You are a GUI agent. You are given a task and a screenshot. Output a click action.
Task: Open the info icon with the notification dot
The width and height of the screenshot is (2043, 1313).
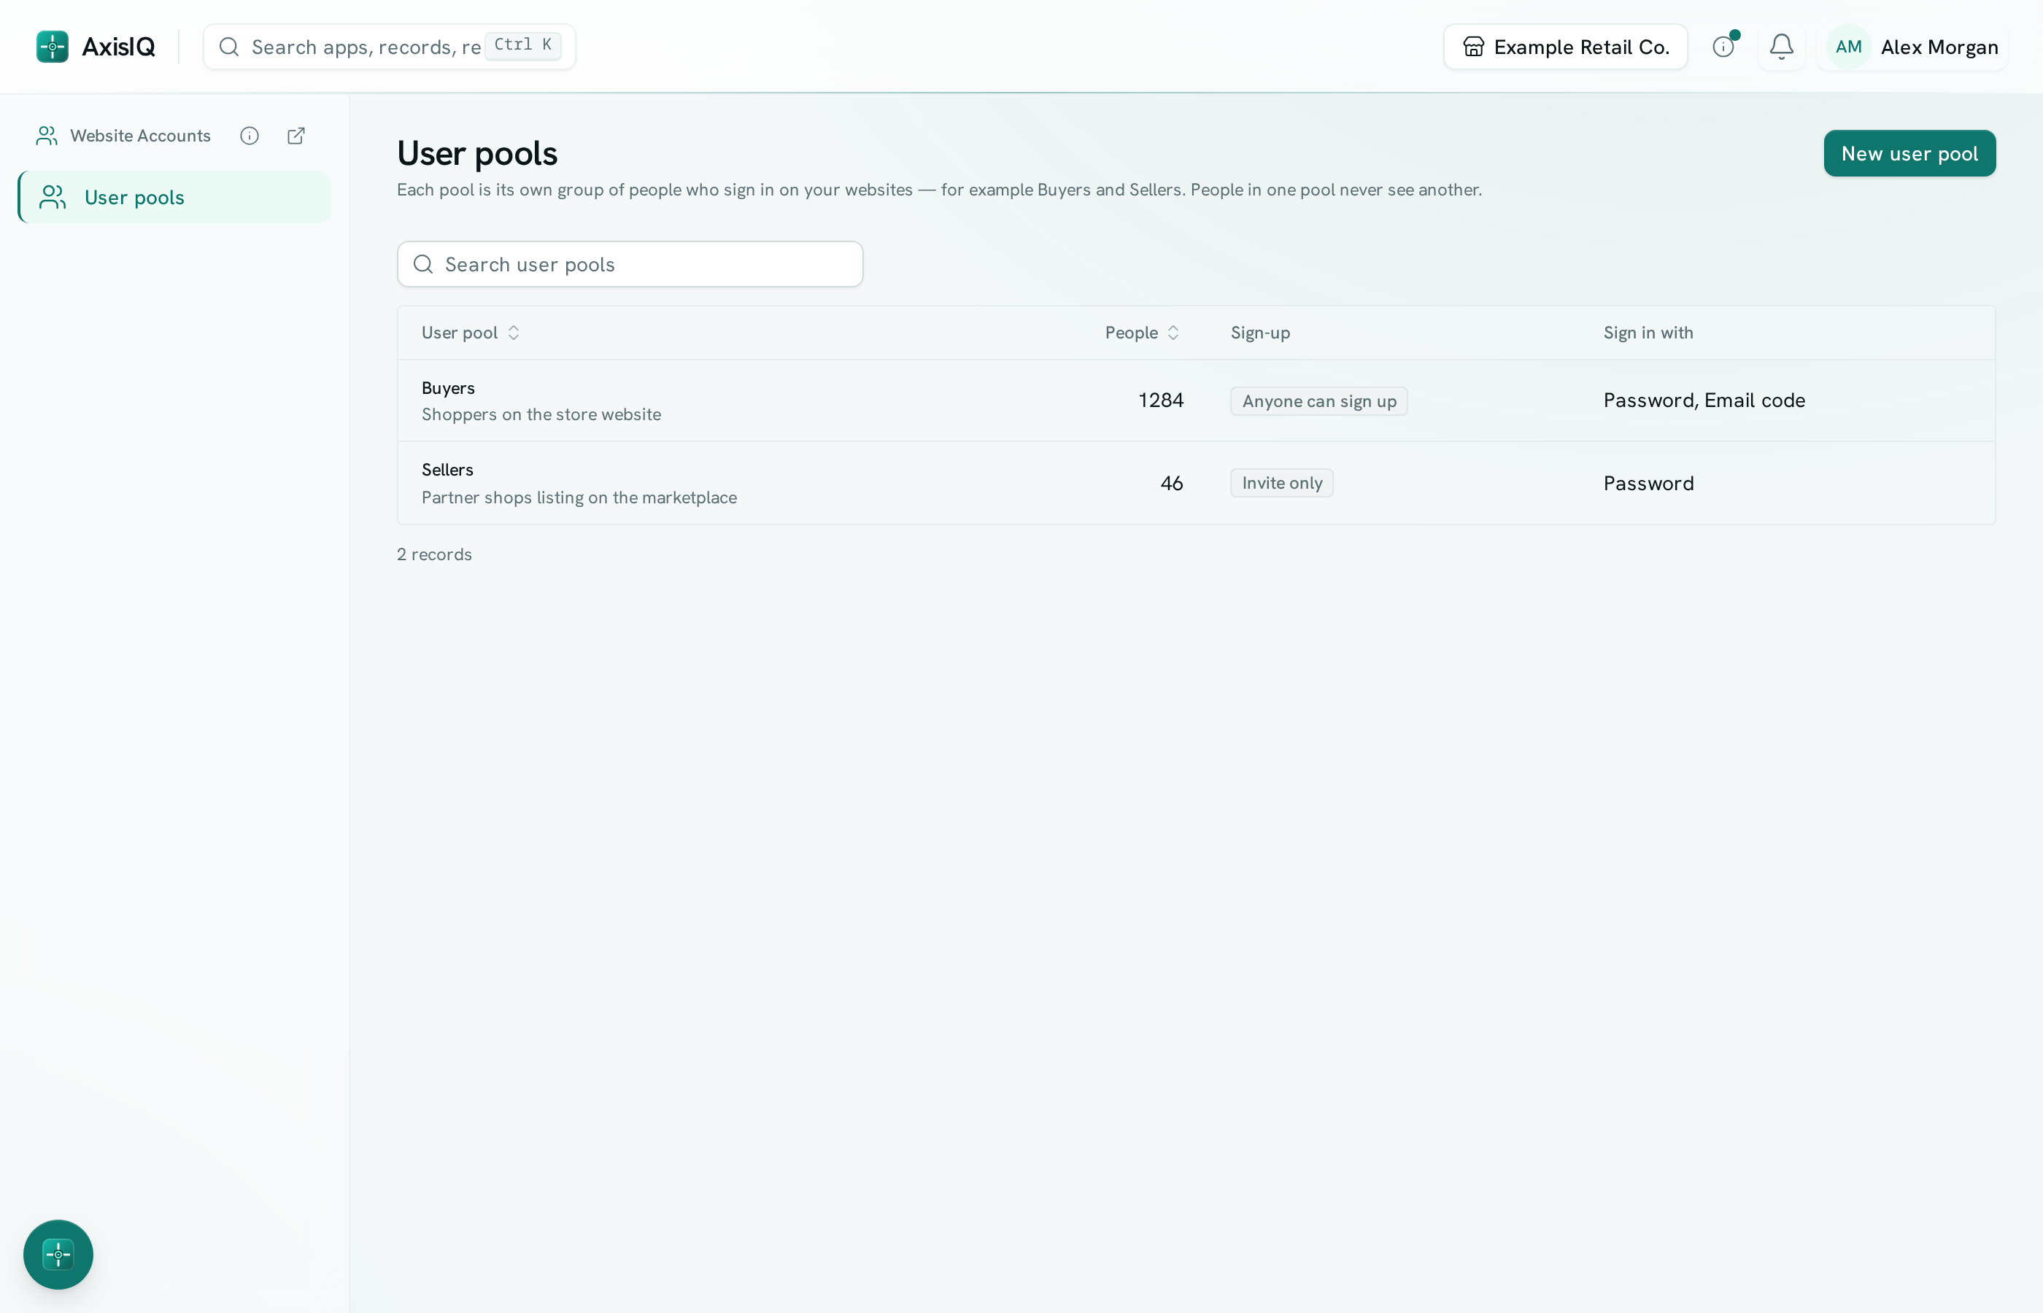click(1723, 47)
